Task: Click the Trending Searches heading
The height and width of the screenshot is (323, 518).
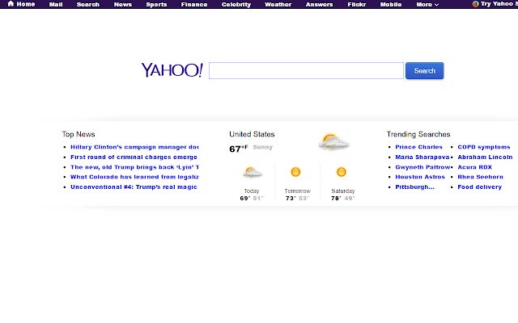Action: [x=418, y=134]
